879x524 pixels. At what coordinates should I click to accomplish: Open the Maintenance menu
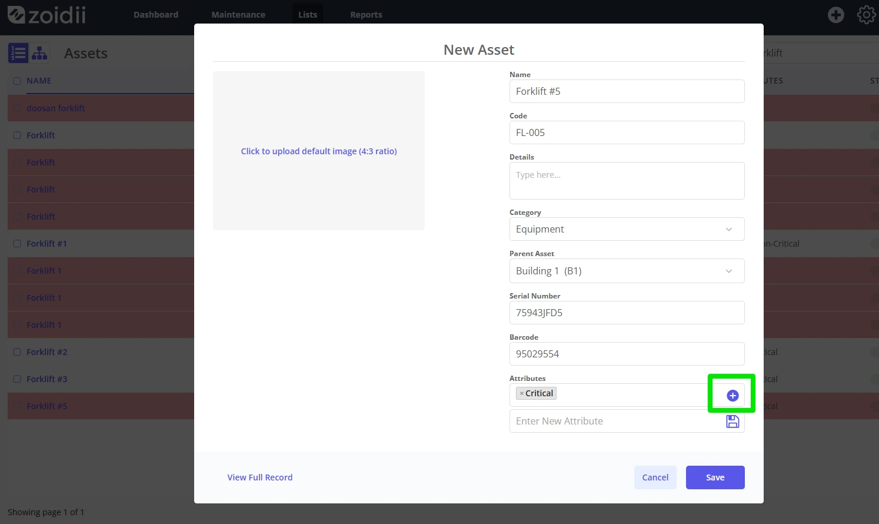(x=238, y=15)
